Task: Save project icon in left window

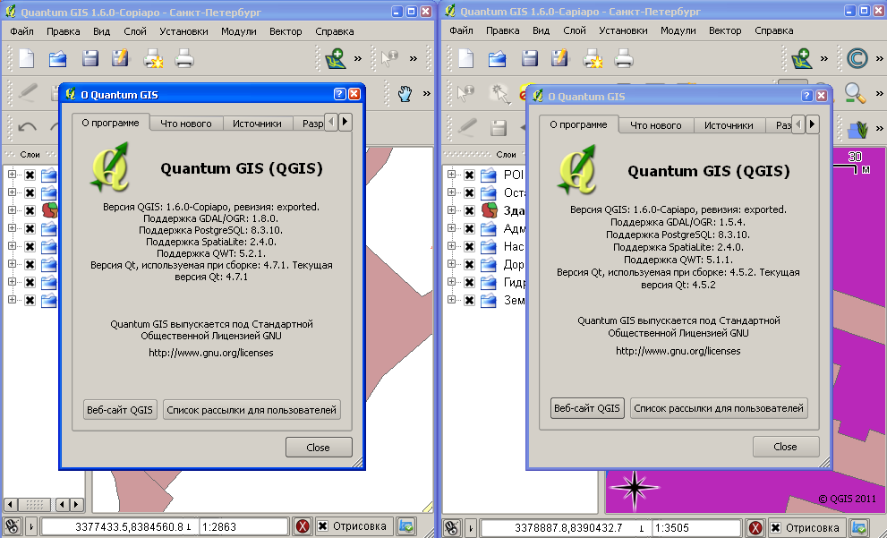Action: click(90, 58)
